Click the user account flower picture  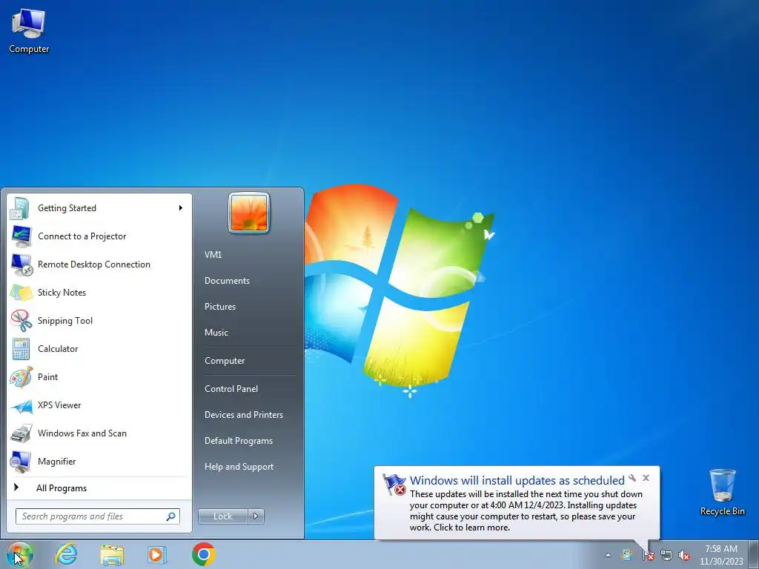249,213
